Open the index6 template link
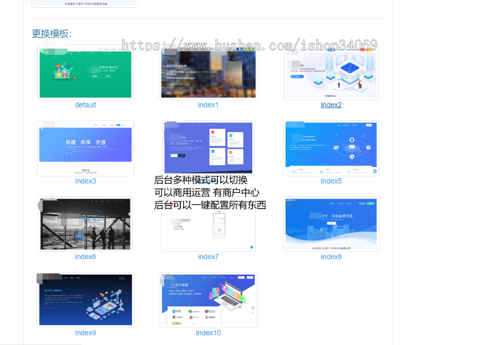This screenshot has height=345, width=499. point(85,256)
